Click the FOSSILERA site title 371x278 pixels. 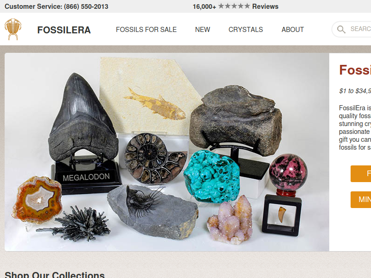(x=64, y=30)
